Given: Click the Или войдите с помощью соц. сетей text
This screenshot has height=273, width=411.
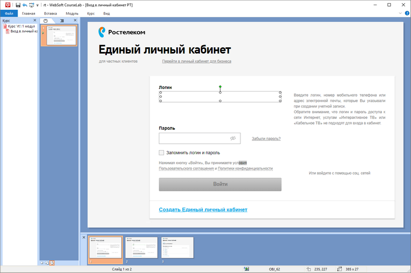Looking at the screenshot, I should 340,173.
